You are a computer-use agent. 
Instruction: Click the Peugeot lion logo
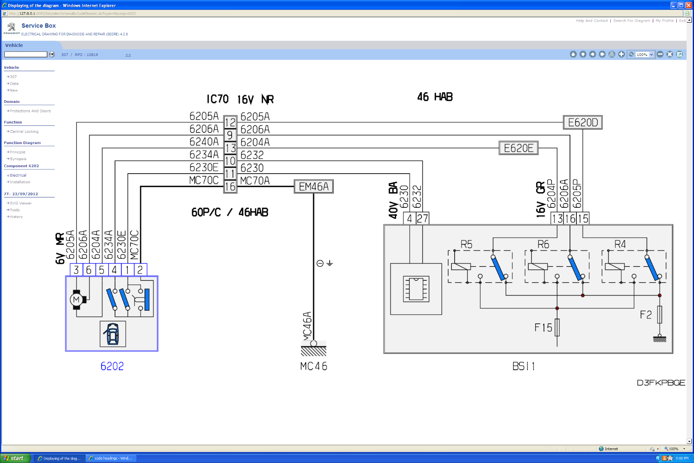point(12,28)
